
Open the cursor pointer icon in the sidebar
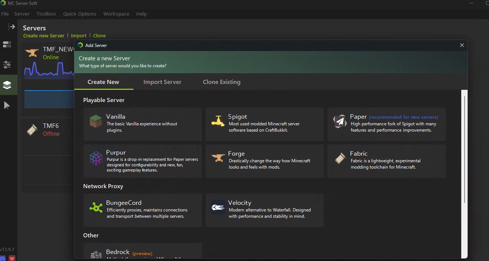(7, 105)
